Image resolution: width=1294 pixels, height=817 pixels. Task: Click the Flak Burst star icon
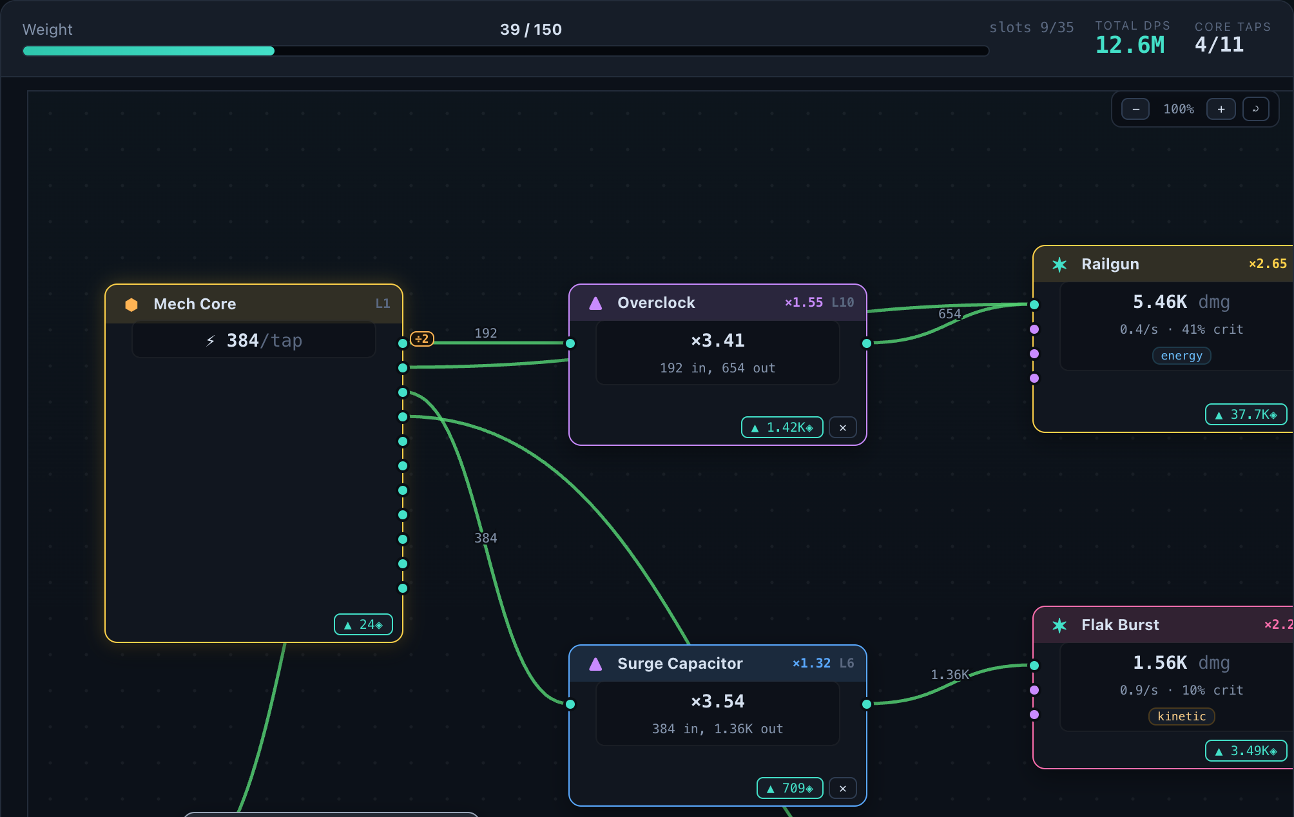[1059, 625]
